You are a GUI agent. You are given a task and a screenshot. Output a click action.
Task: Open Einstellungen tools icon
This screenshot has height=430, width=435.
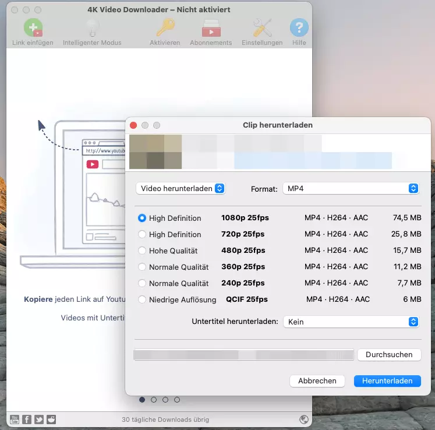pyautogui.click(x=262, y=28)
